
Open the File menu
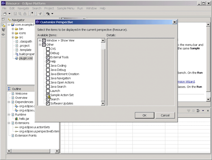coord(4,8)
